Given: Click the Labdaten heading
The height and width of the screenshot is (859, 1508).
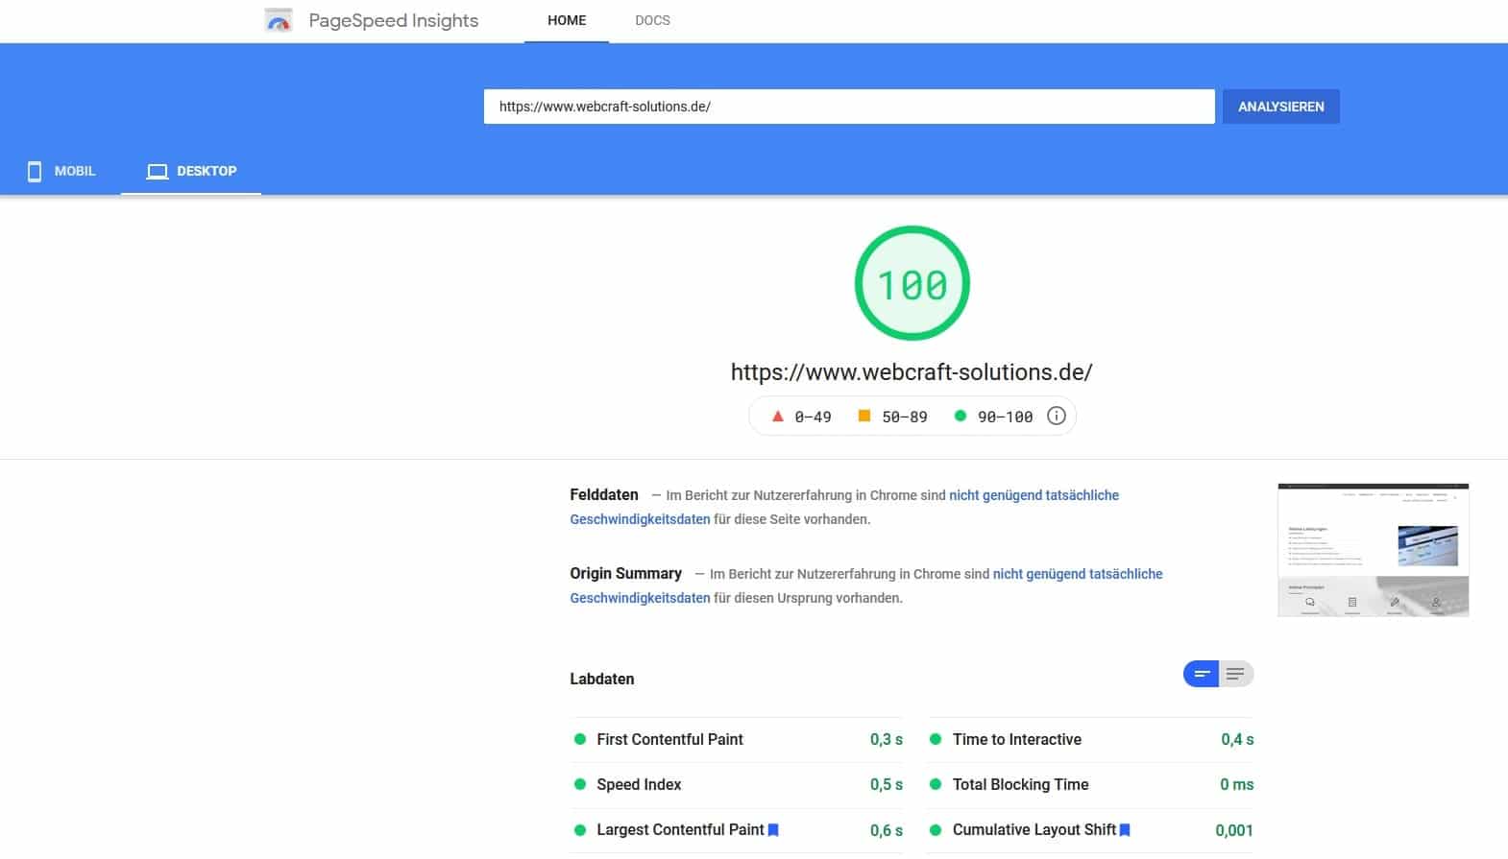Looking at the screenshot, I should coord(602,680).
